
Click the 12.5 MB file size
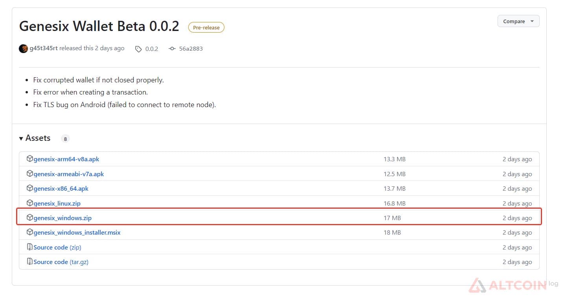click(x=395, y=174)
